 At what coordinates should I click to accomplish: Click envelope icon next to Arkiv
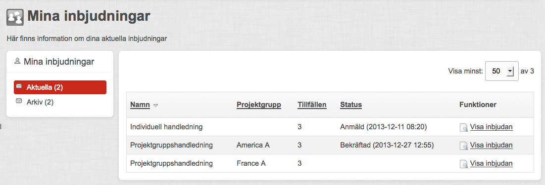(x=19, y=101)
